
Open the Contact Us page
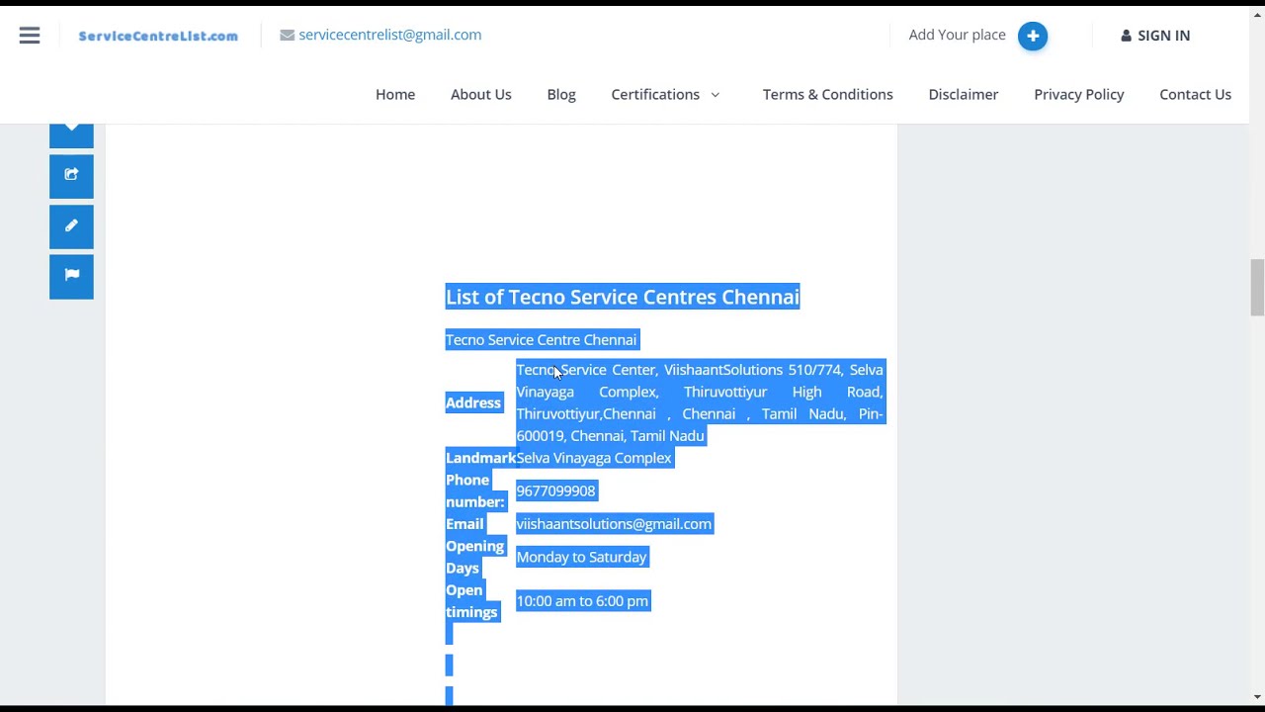coord(1195,94)
